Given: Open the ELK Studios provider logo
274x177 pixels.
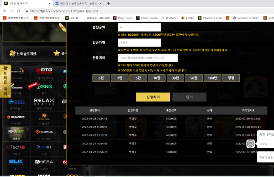Looking at the screenshot, I should [16, 162].
